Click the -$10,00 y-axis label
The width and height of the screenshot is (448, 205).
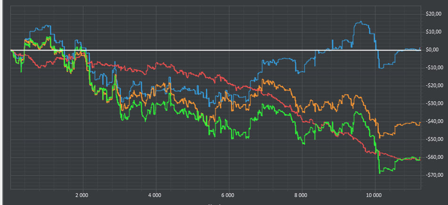pyautogui.click(x=432, y=68)
